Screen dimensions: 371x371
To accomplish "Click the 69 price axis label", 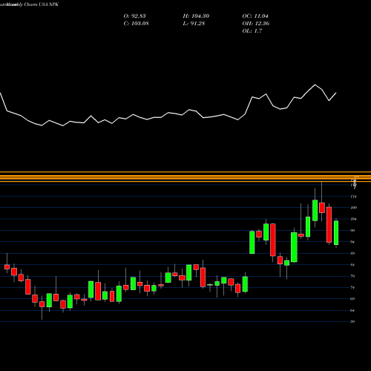I will click(353, 299).
